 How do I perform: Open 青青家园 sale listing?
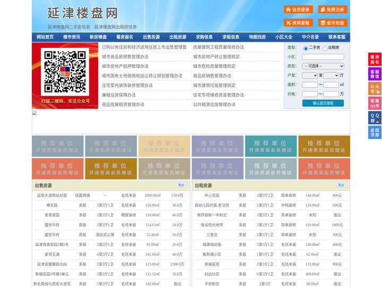pos(52,215)
